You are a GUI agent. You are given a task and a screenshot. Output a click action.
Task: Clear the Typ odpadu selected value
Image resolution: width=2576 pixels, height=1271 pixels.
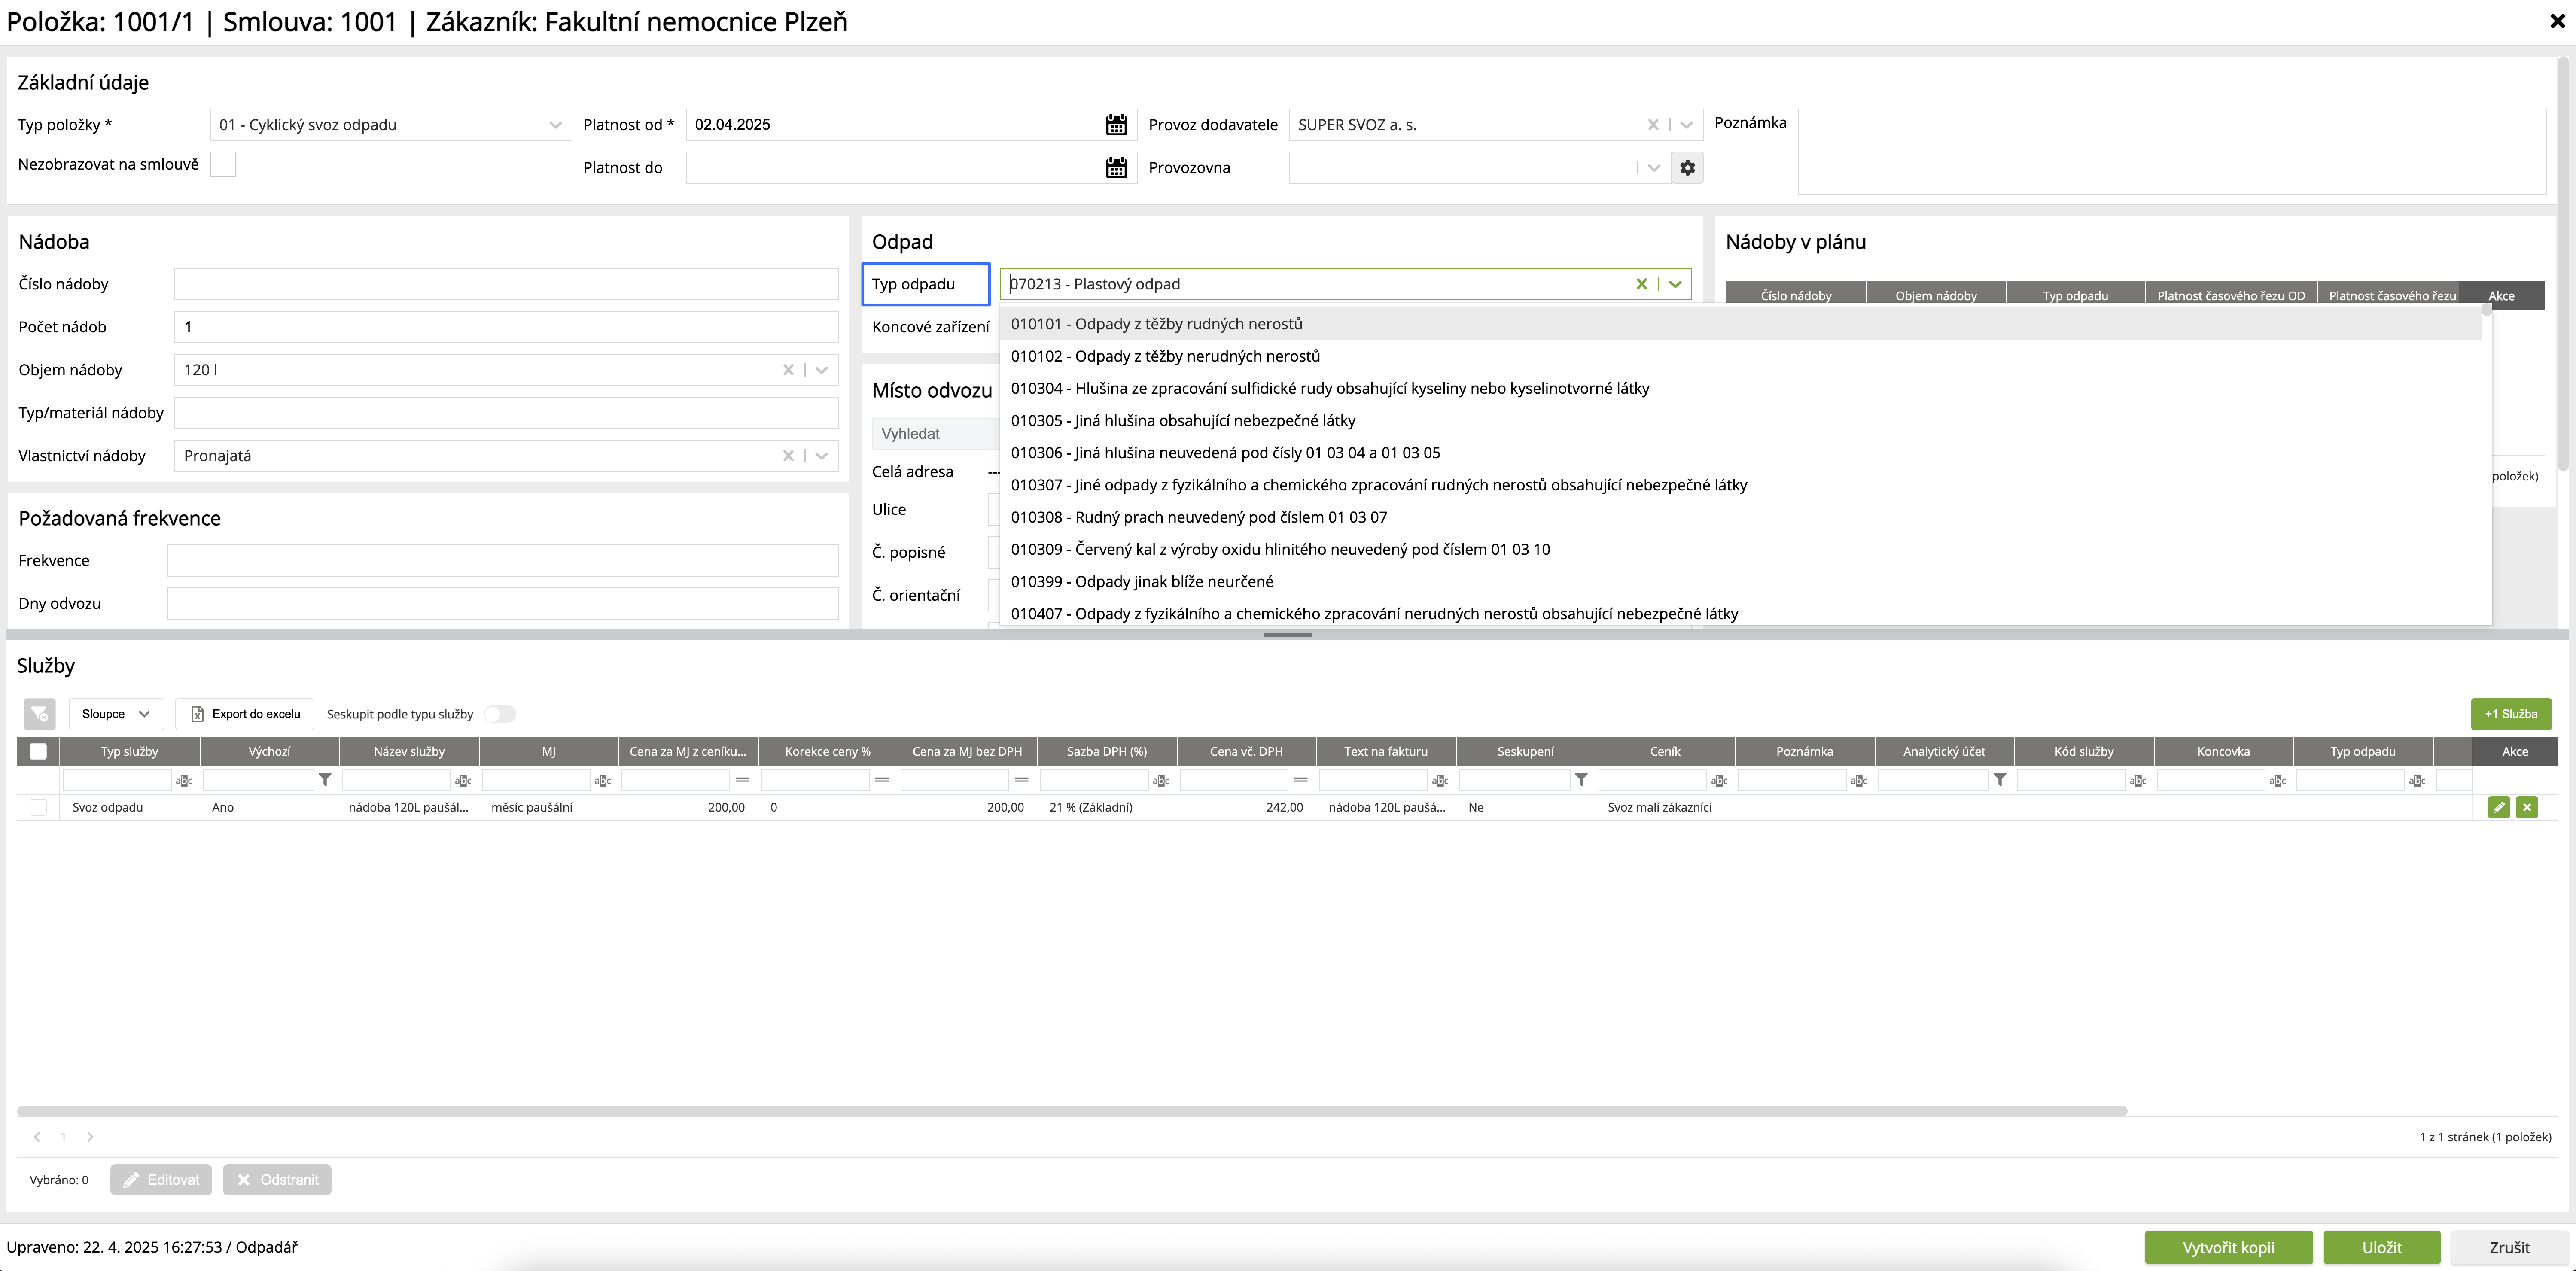pos(1641,284)
